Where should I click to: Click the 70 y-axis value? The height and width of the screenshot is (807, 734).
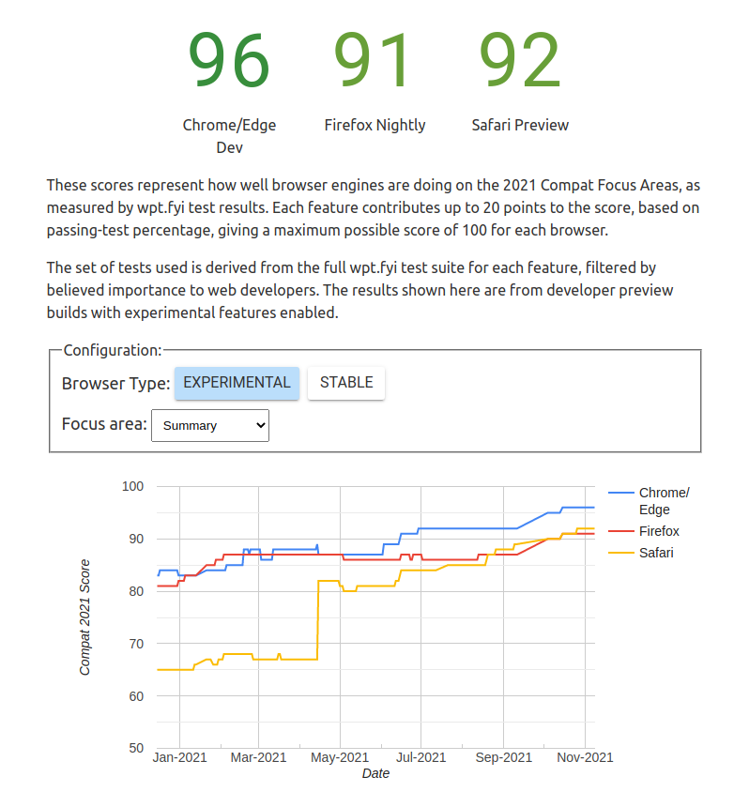[x=136, y=644]
